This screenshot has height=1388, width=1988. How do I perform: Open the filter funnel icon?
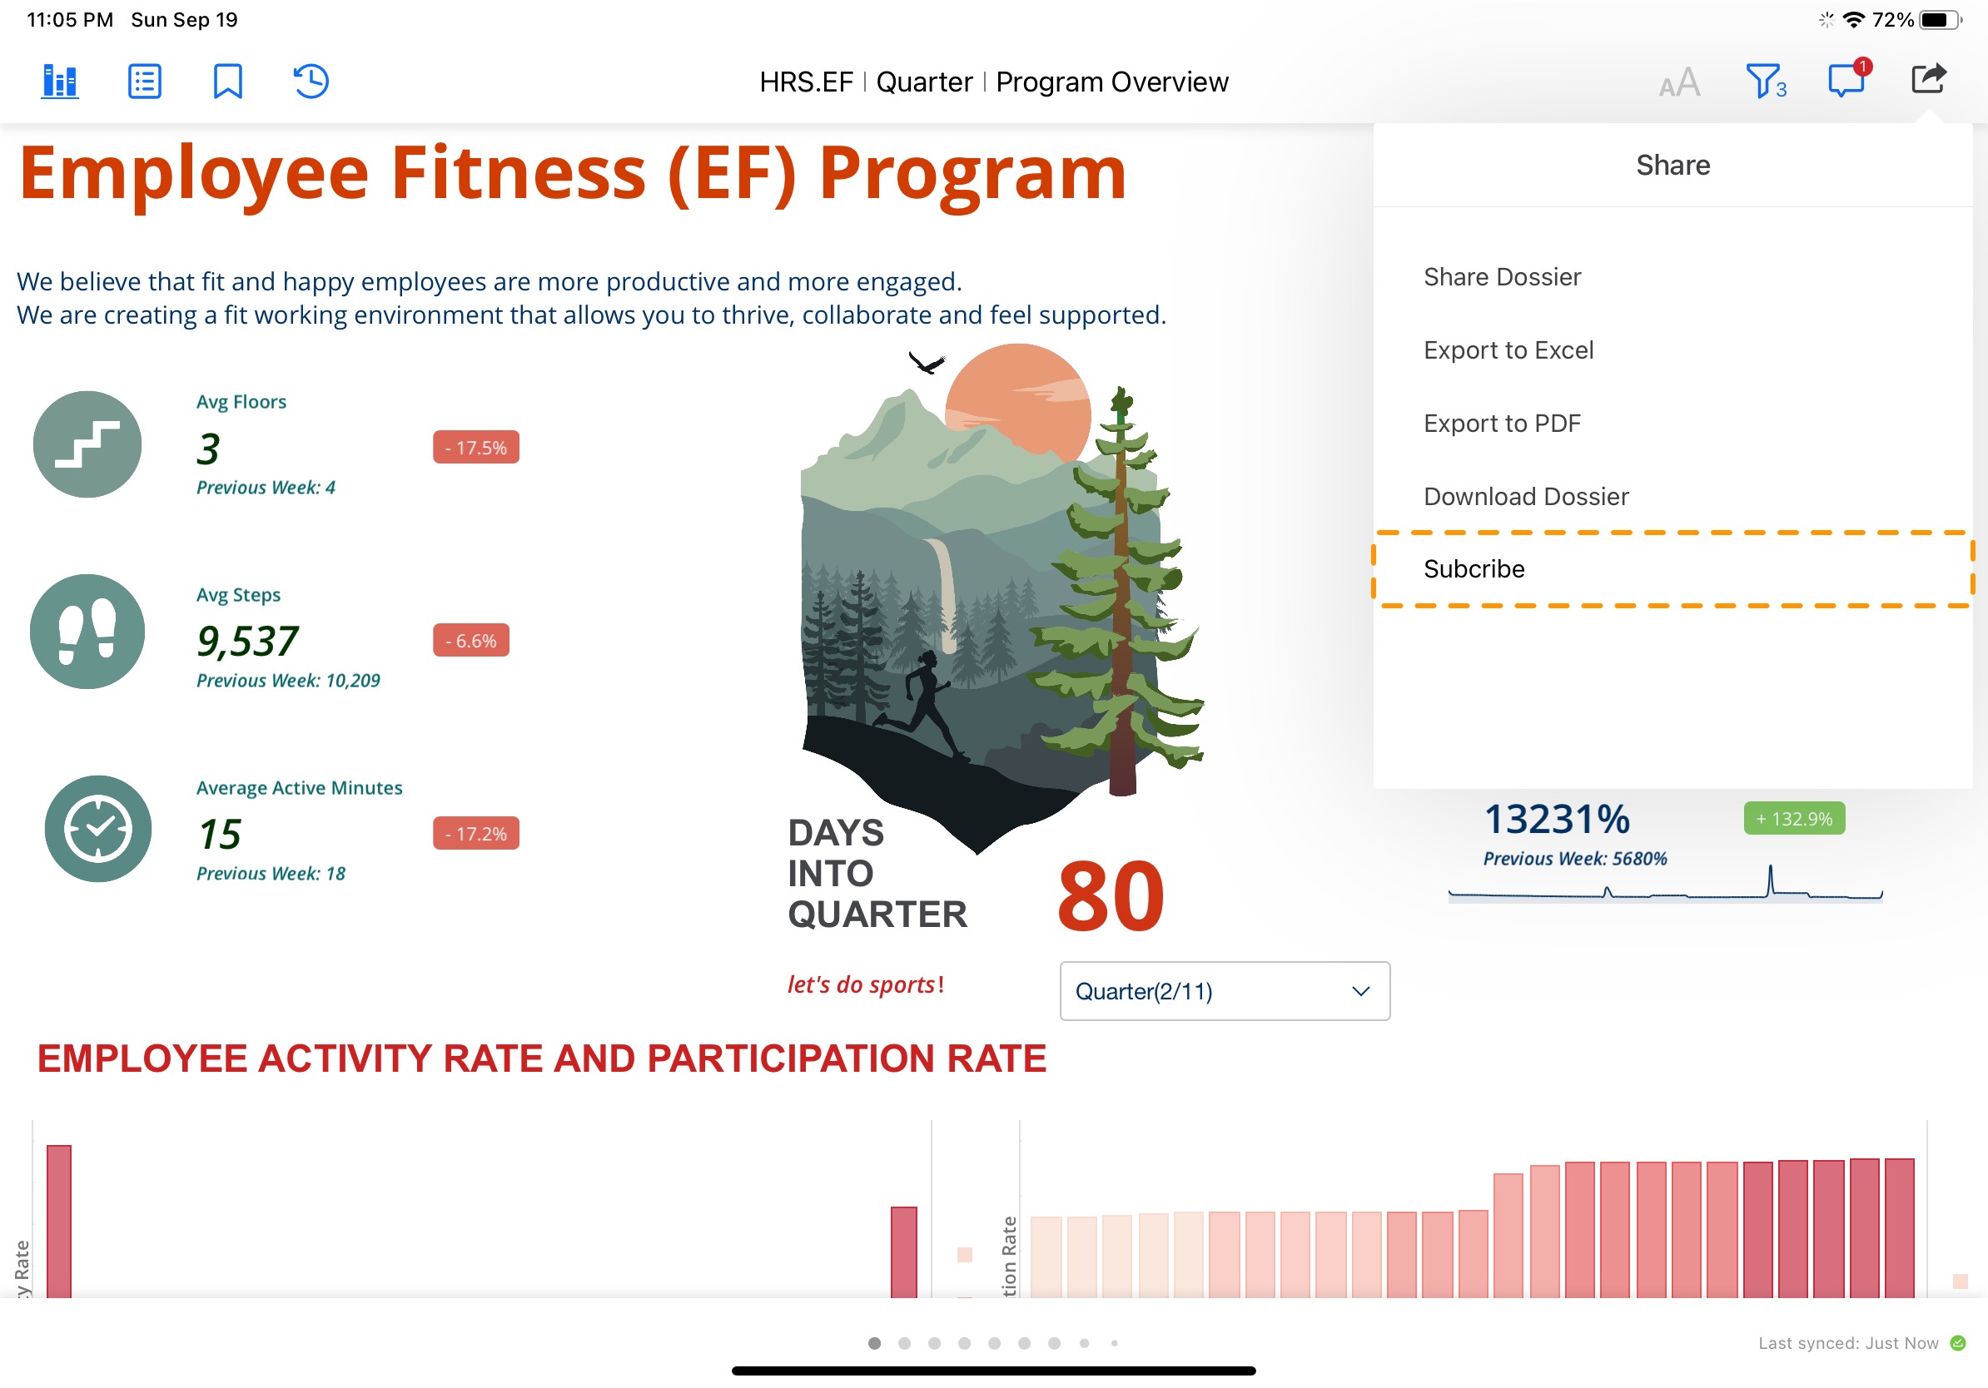[x=1766, y=82]
